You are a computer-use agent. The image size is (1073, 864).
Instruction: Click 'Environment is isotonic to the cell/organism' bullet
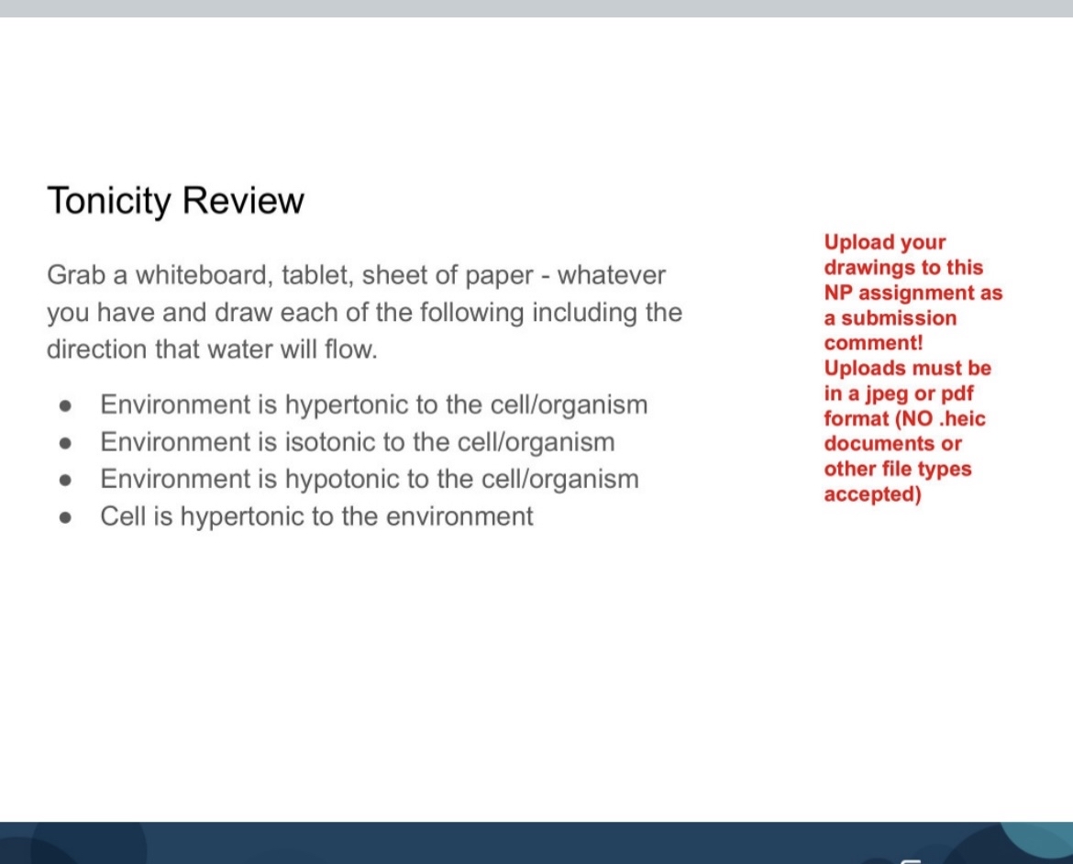(358, 441)
